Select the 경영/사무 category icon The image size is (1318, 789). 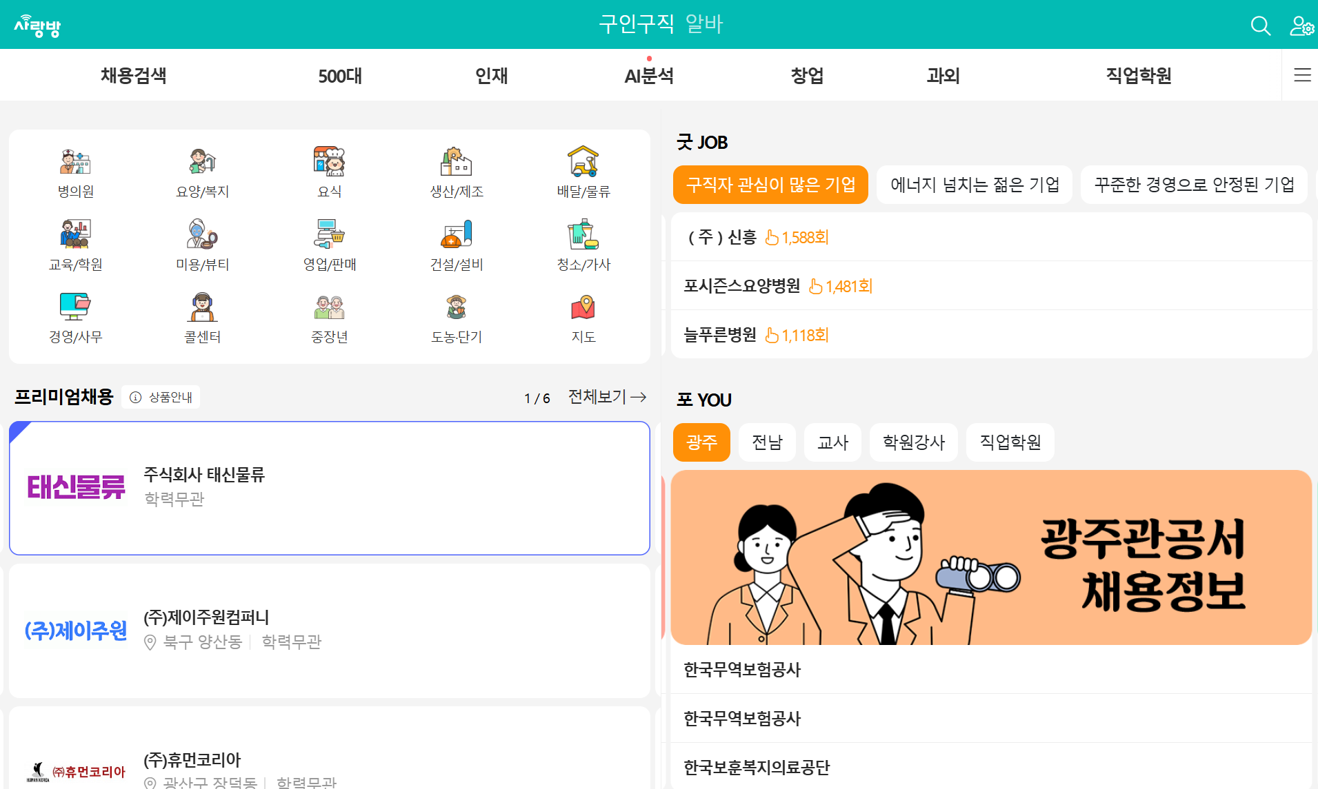[x=75, y=307]
